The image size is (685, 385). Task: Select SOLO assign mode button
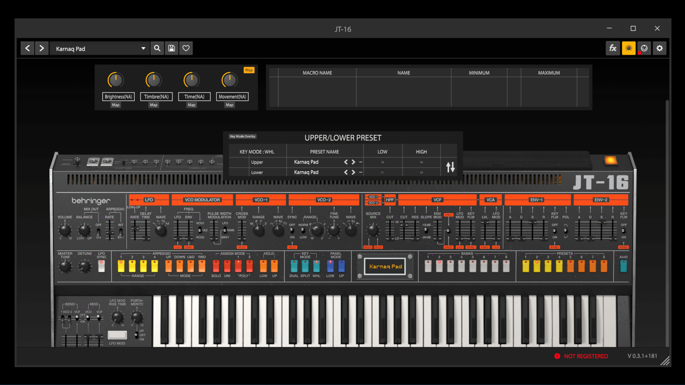(x=216, y=266)
